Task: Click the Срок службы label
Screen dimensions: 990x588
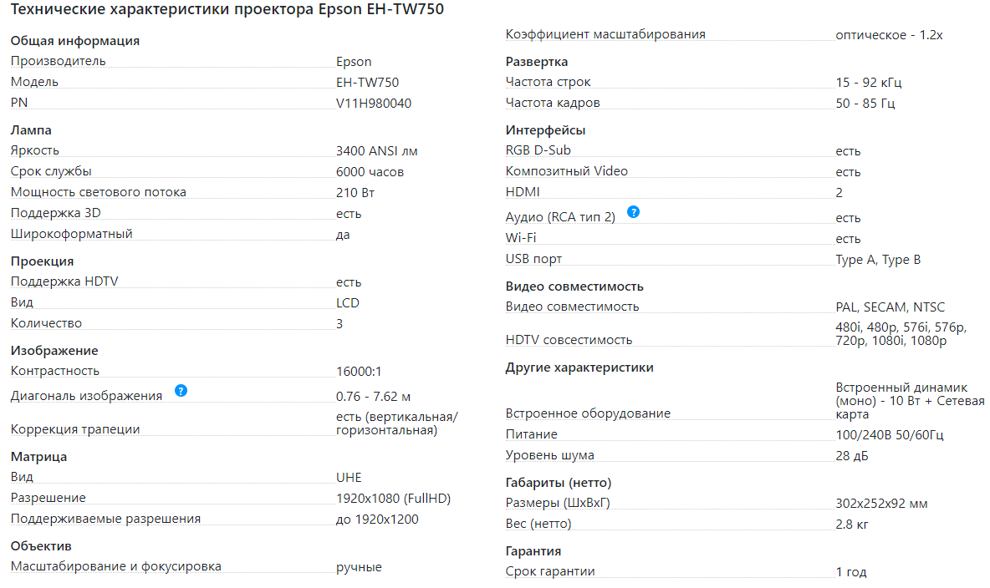Action: 51,172
